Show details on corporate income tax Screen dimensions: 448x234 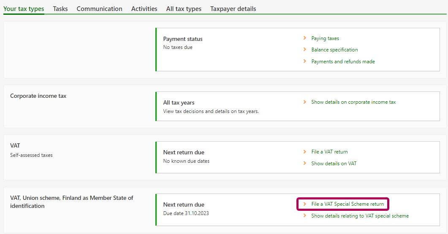point(353,102)
